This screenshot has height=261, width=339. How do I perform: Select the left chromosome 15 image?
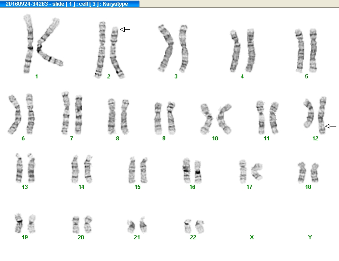(x=132, y=170)
